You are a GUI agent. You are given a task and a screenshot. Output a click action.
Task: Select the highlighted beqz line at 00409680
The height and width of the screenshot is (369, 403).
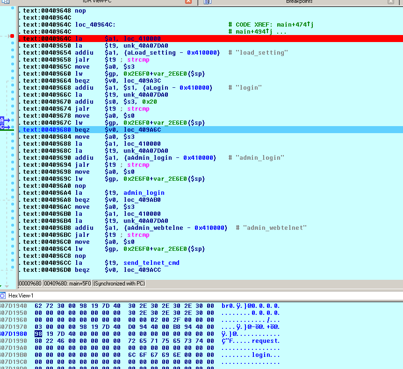pos(140,129)
